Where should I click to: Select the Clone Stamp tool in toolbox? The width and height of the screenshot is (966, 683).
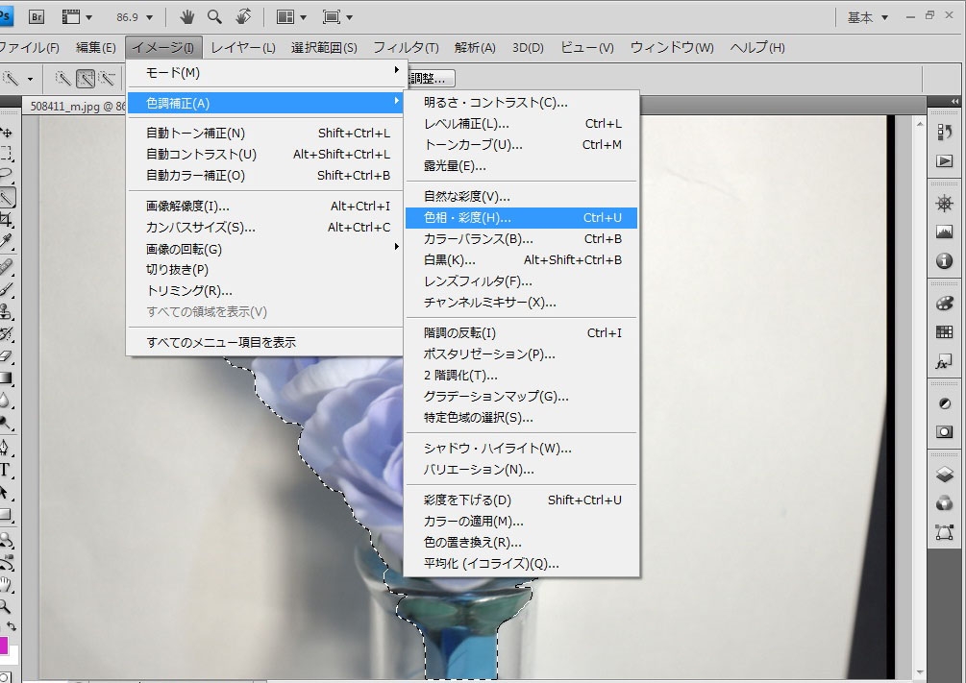coord(6,311)
